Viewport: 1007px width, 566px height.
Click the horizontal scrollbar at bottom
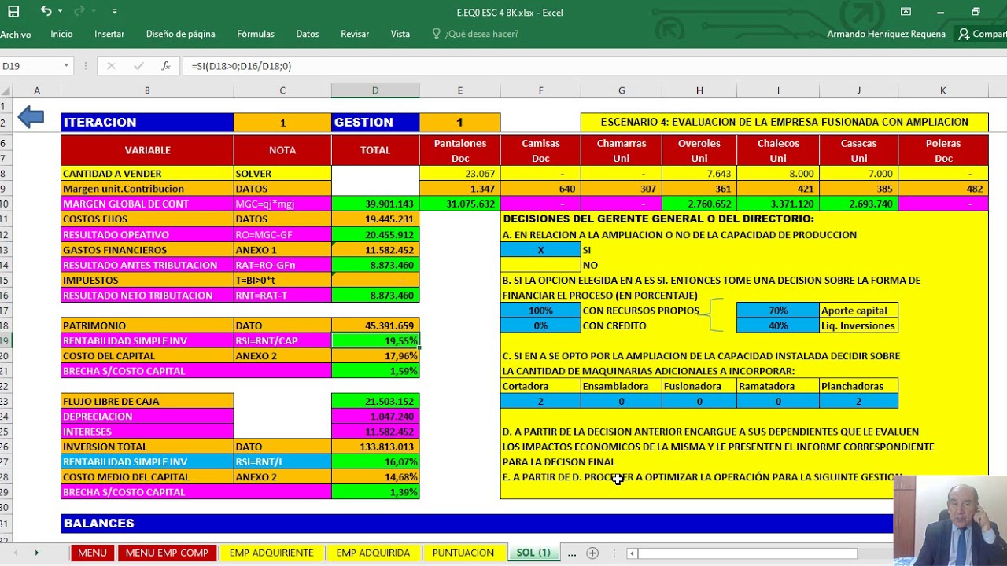click(747, 553)
